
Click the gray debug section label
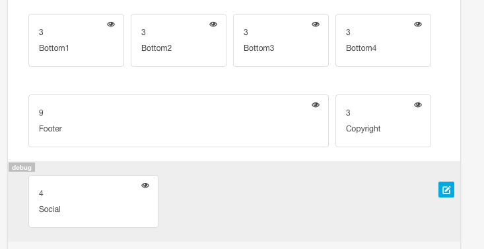point(22,168)
